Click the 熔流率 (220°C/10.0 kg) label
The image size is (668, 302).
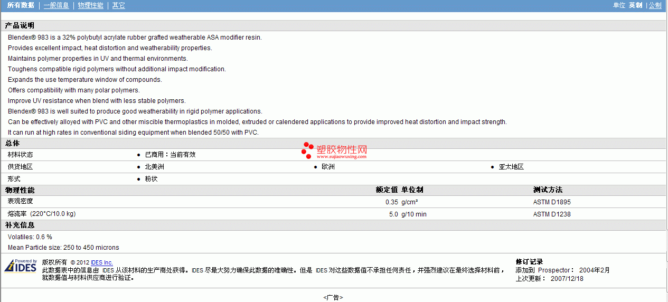tap(42, 214)
